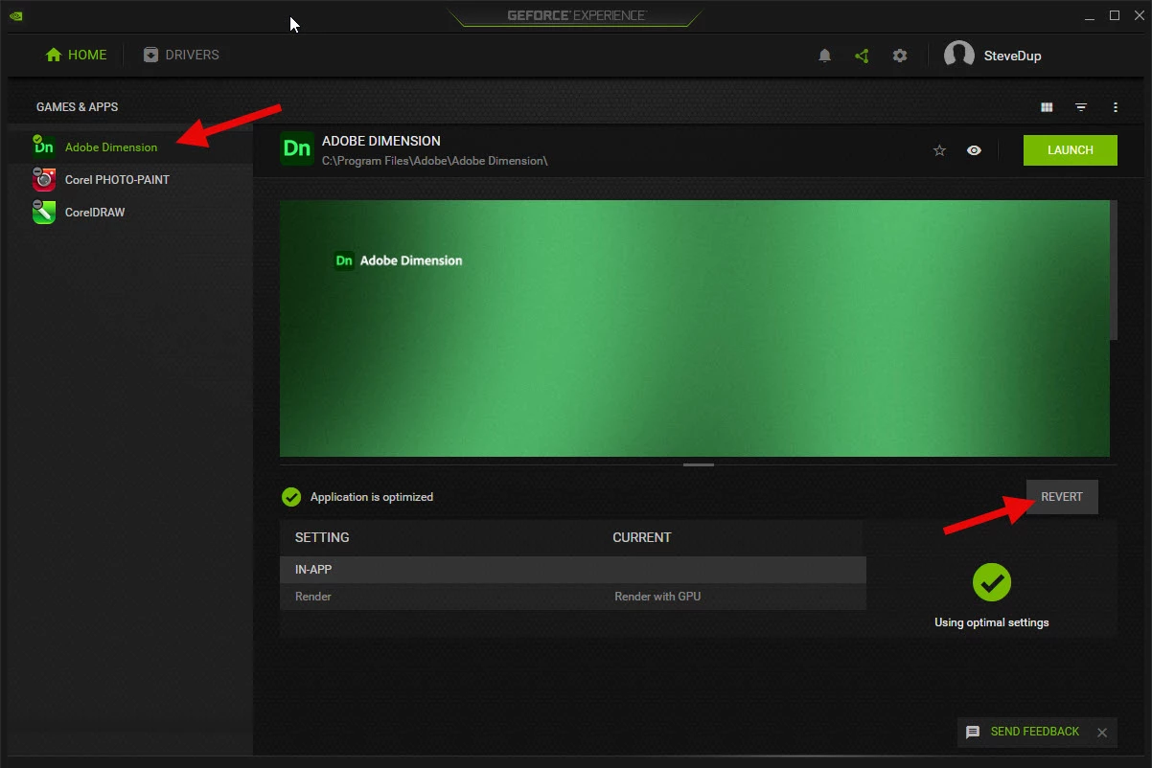This screenshot has height=768, width=1152.
Task: Click the Render with GPU value
Action: tap(657, 597)
